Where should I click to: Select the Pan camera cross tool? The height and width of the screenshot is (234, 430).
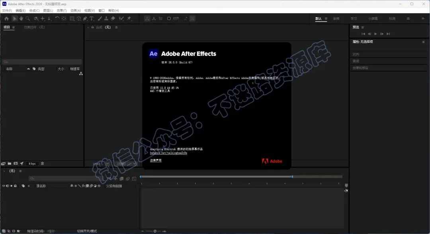click(x=43, y=18)
